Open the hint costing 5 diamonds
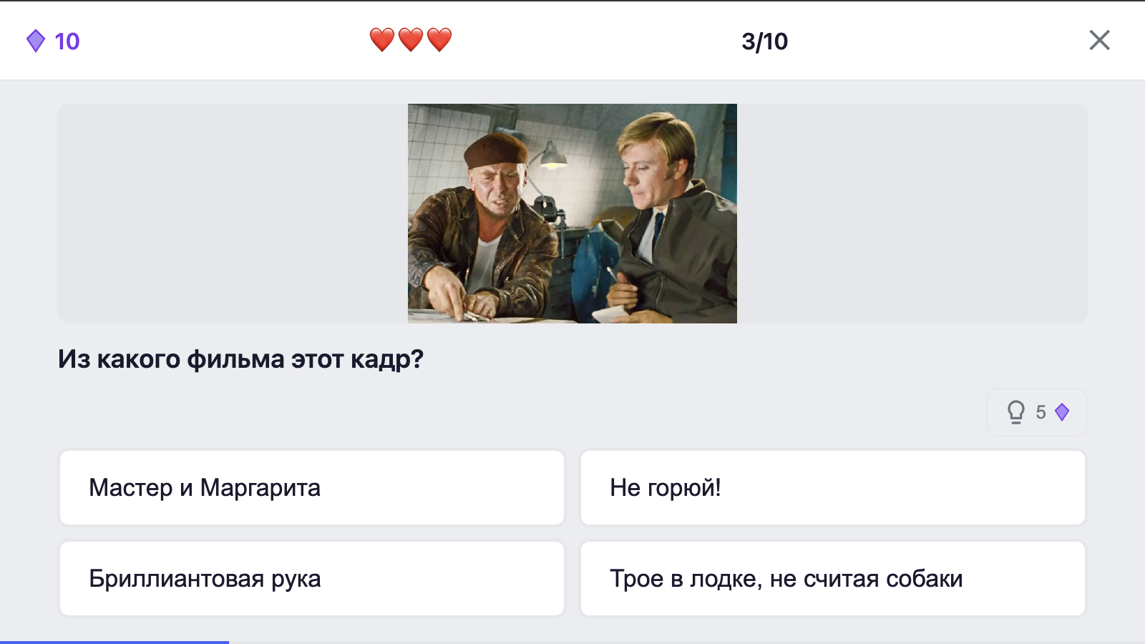The width and height of the screenshot is (1145, 644). 1036,411
